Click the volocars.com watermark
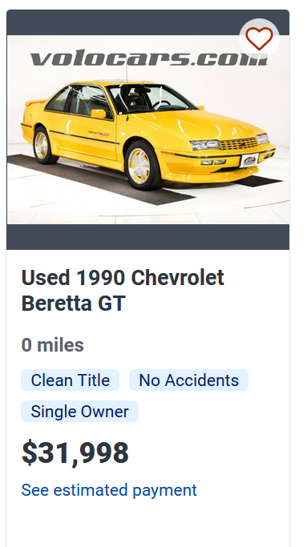307x547 pixels. pyautogui.click(x=149, y=58)
